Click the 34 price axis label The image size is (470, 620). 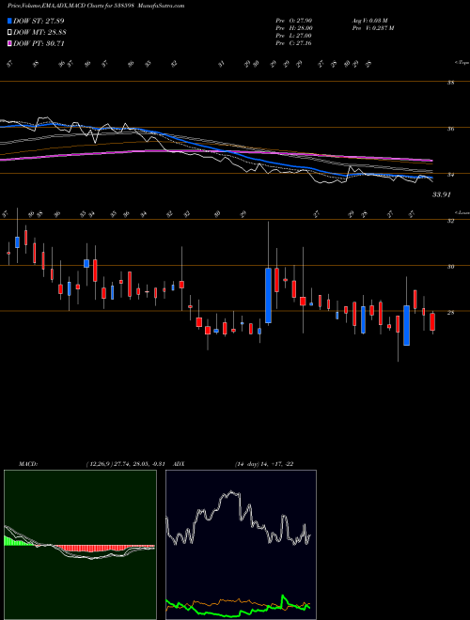pyautogui.click(x=450, y=175)
